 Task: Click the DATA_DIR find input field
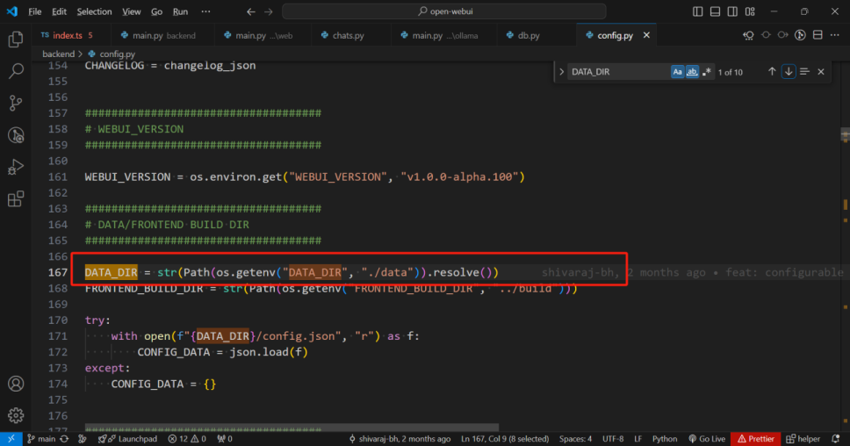coord(618,71)
